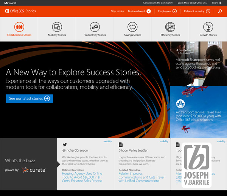Open the Productivity Stories tab label
The image size is (227, 196).
click(95, 35)
